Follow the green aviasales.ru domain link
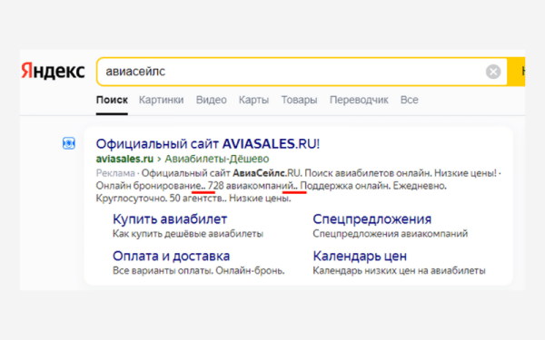Viewport: 545px width, 340px height. tap(124, 159)
